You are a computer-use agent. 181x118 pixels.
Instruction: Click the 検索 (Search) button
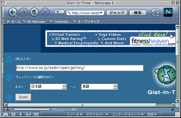(x=138, y=13)
